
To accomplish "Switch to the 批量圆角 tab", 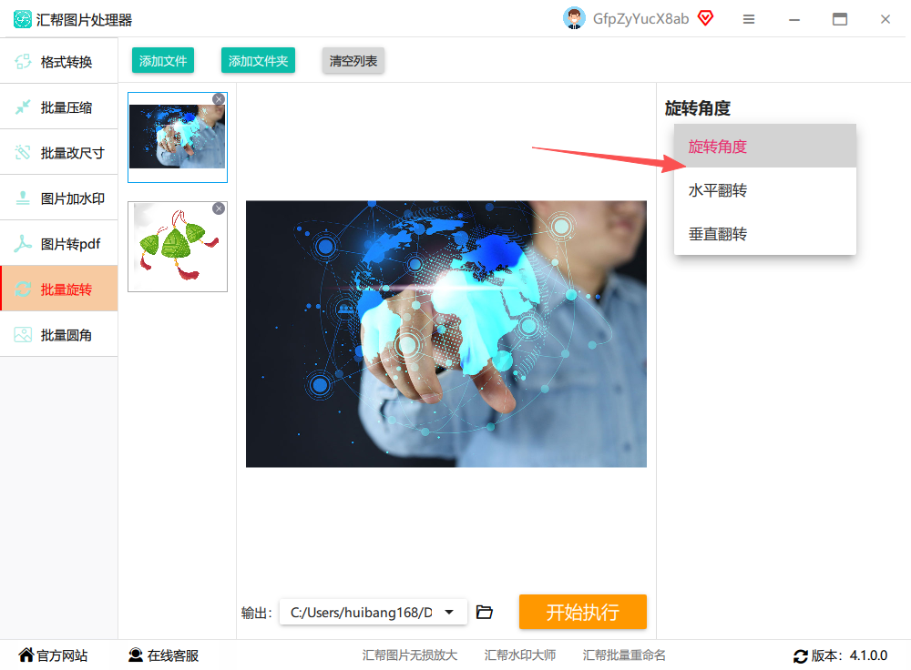I will click(59, 335).
